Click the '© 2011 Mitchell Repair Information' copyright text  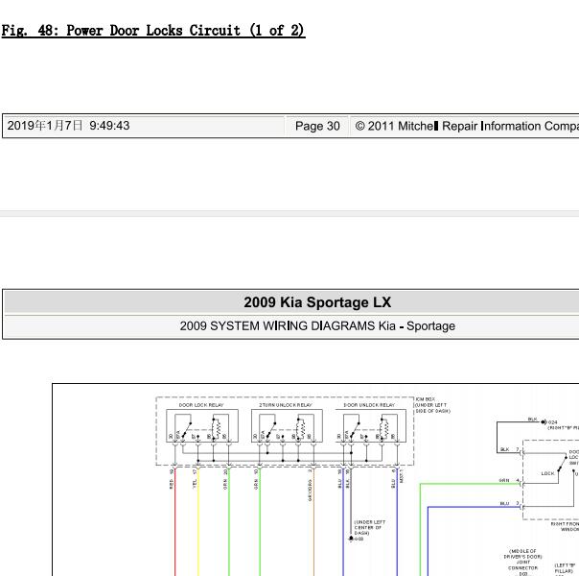[467, 126]
